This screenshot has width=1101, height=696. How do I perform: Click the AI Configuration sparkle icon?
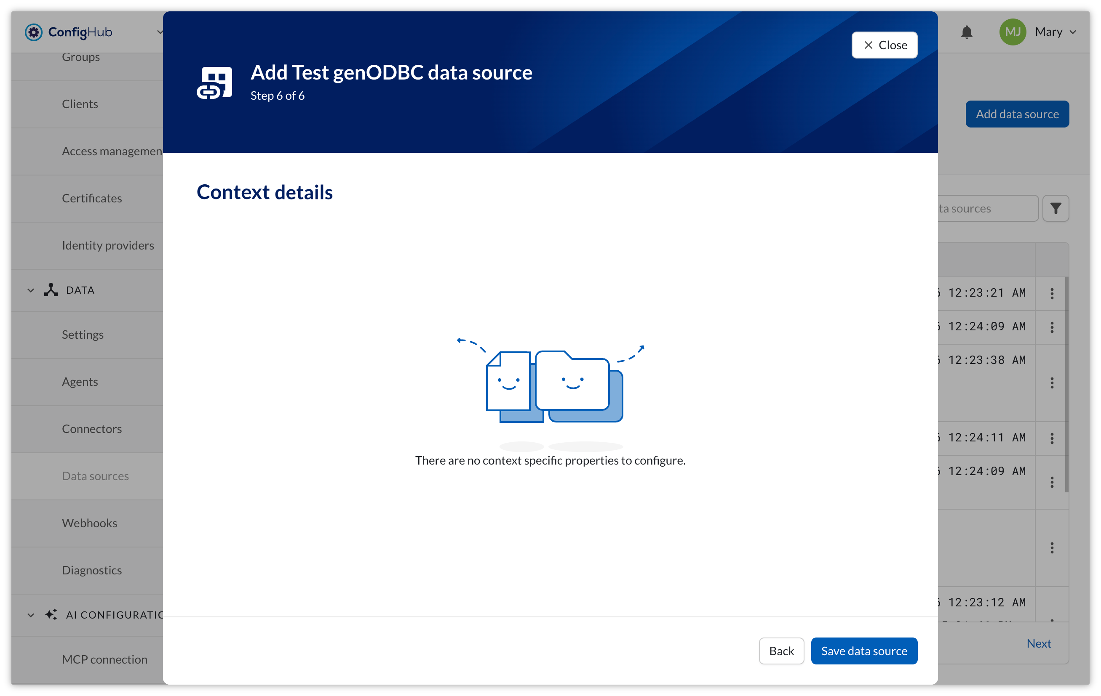pyautogui.click(x=51, y=615)
